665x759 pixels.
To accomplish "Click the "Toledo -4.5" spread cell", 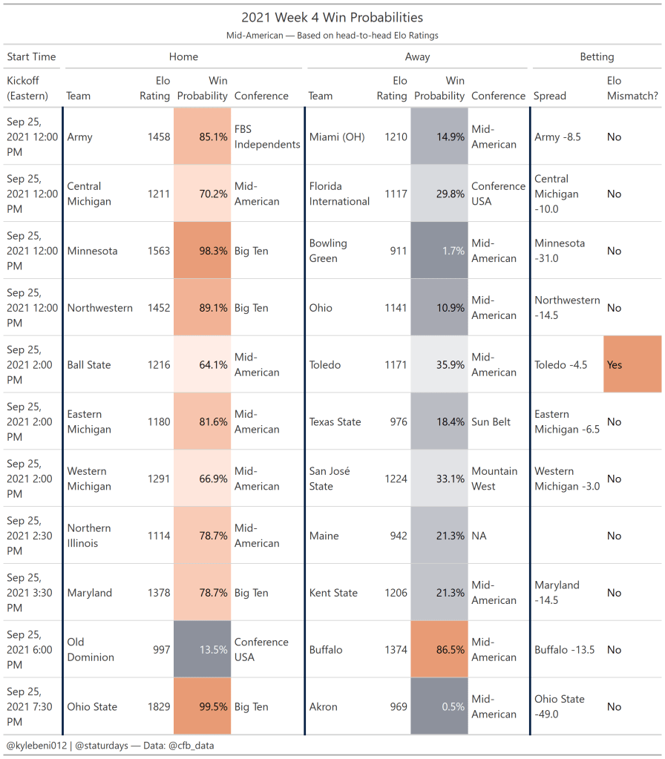I will [561, 365].
